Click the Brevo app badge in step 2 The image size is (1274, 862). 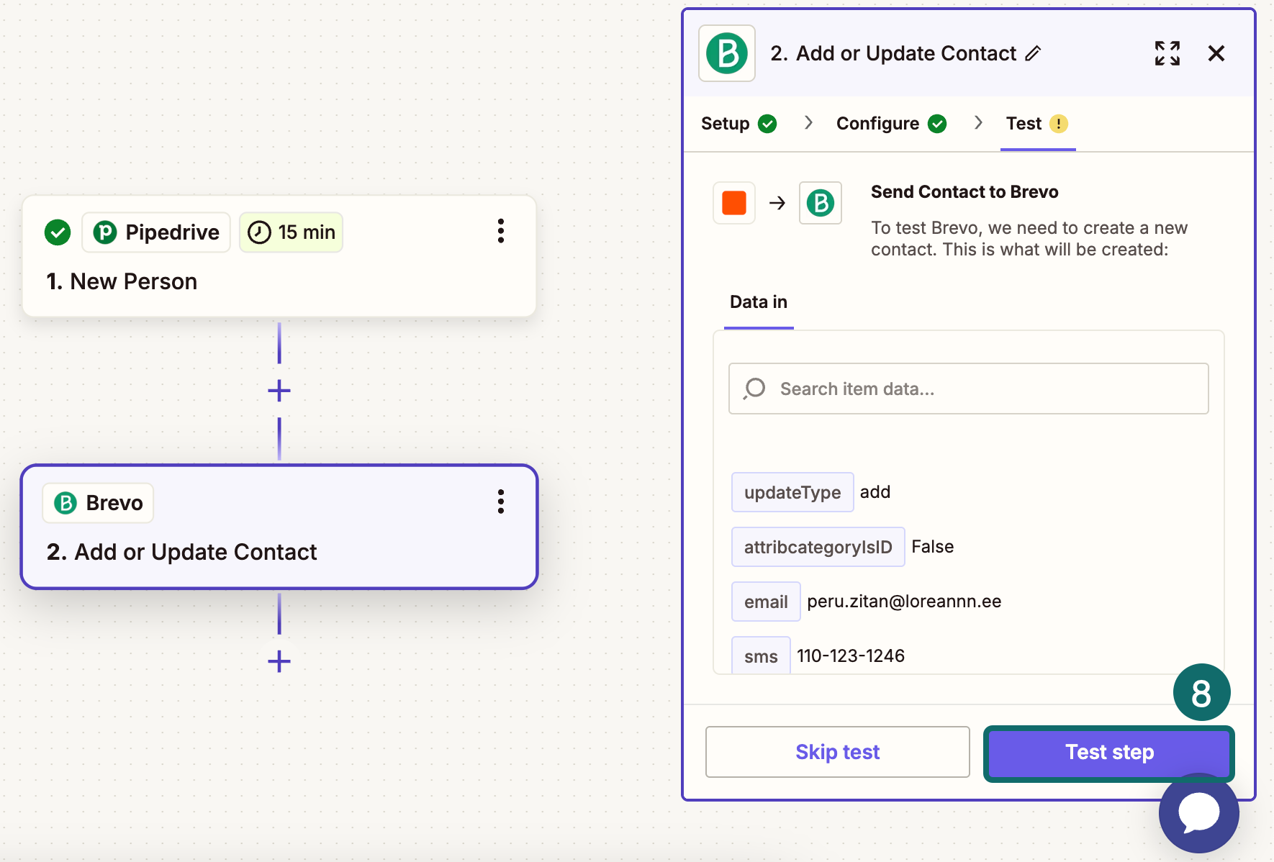[98, 503]
